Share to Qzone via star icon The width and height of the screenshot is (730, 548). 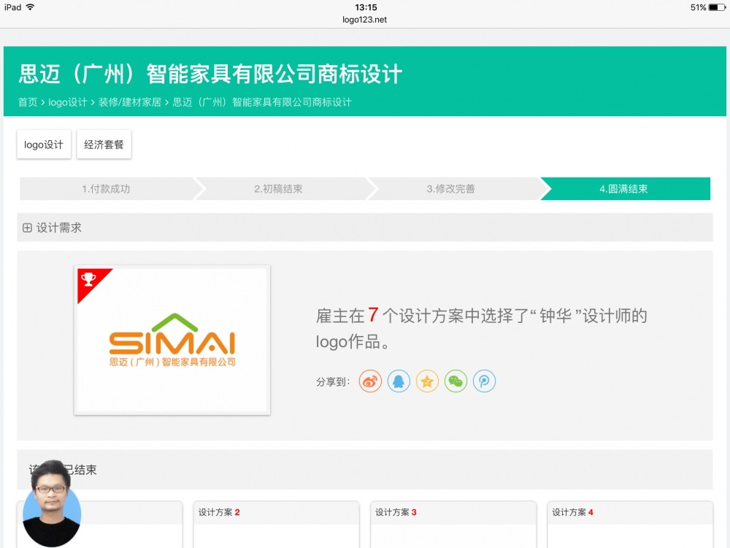(x=427, y=381)
